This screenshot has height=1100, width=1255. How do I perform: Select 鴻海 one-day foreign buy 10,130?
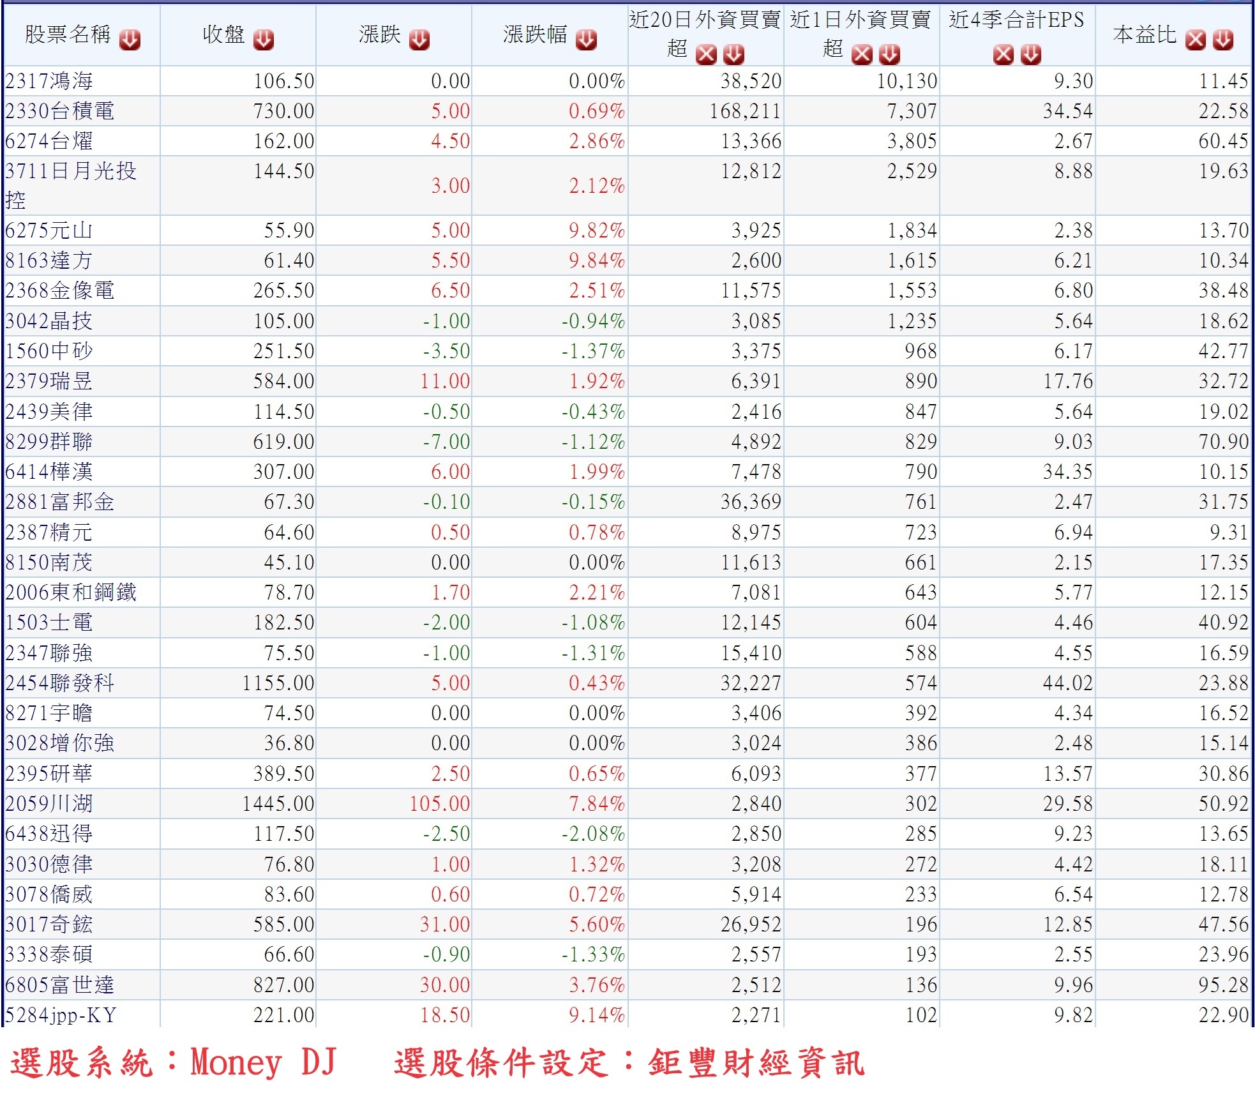coord(906,81)
